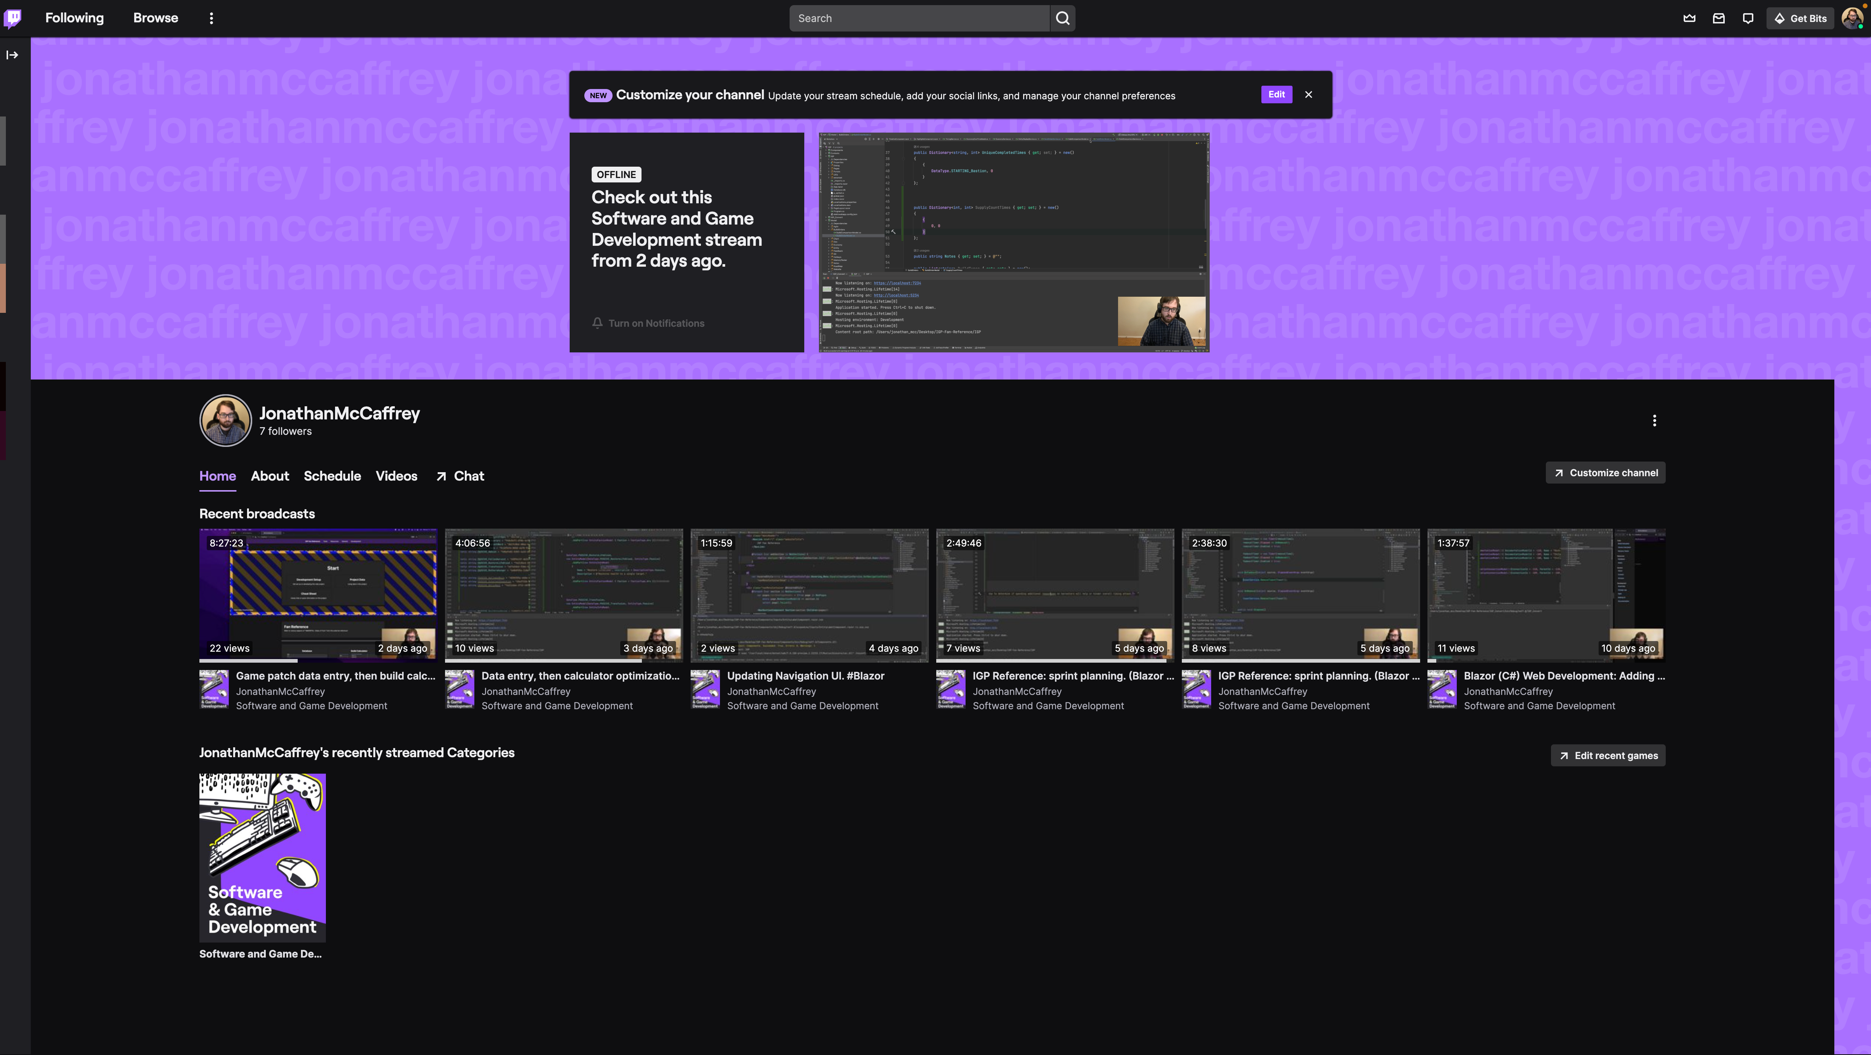Click the Get Bits button
The height and width of the screenshot is (1055, 1871).
point(1800,18)
